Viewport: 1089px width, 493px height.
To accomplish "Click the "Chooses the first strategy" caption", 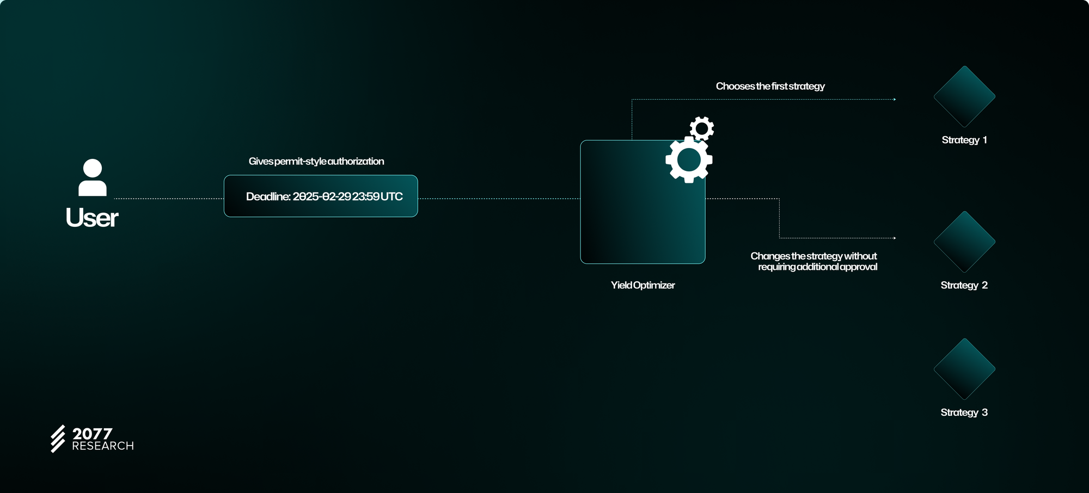I will click(770, 86).
